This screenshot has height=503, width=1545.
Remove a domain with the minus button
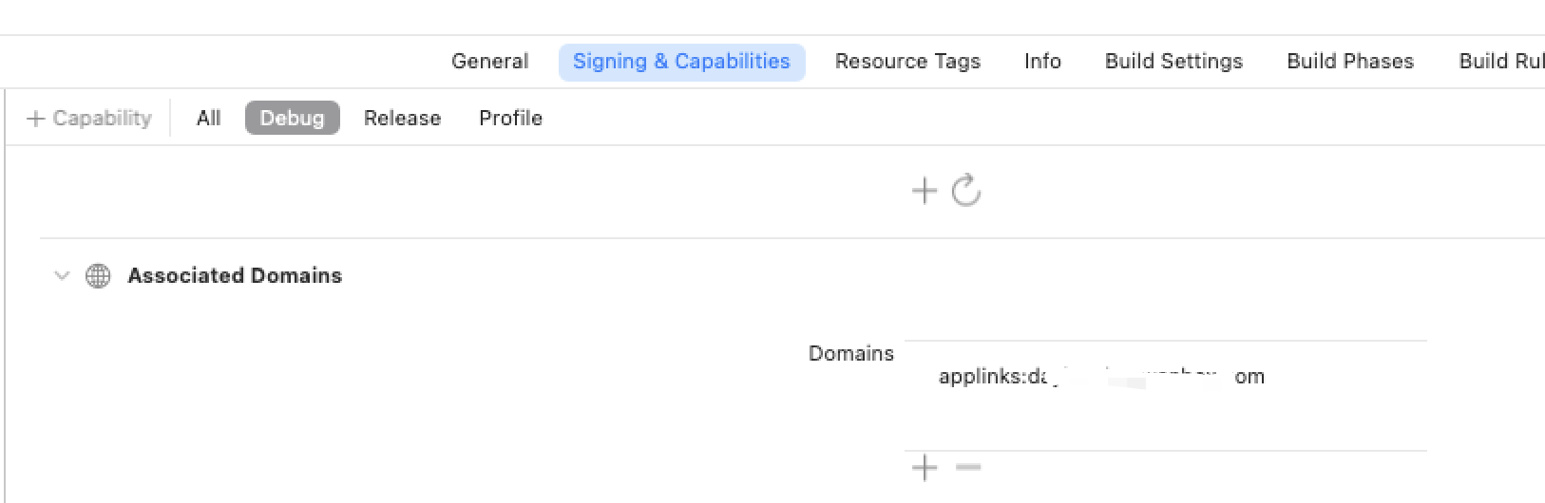(967, 468)
